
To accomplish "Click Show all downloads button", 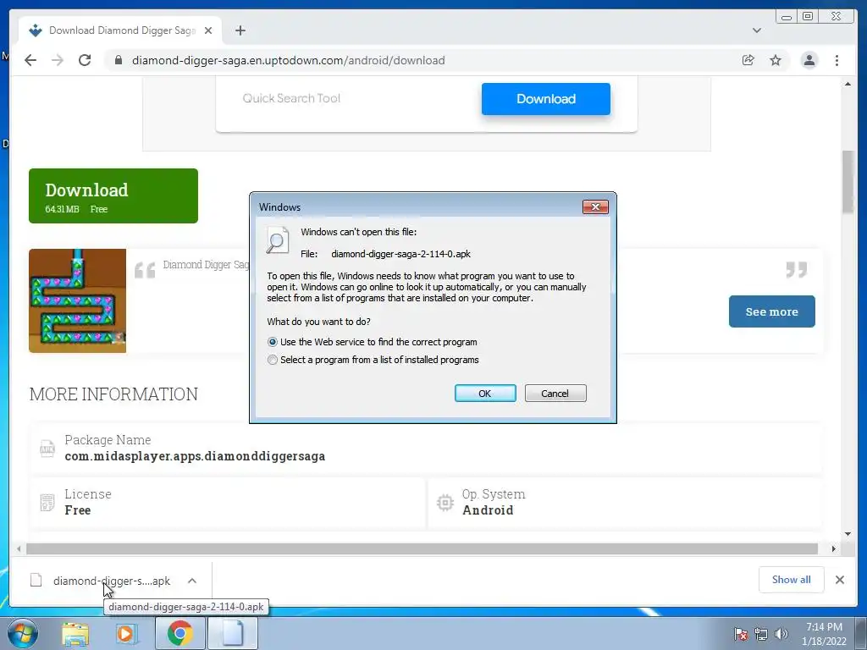I will coord(792,580).
